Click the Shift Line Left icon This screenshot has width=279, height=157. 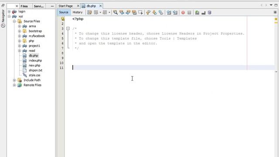pos(169,13)
